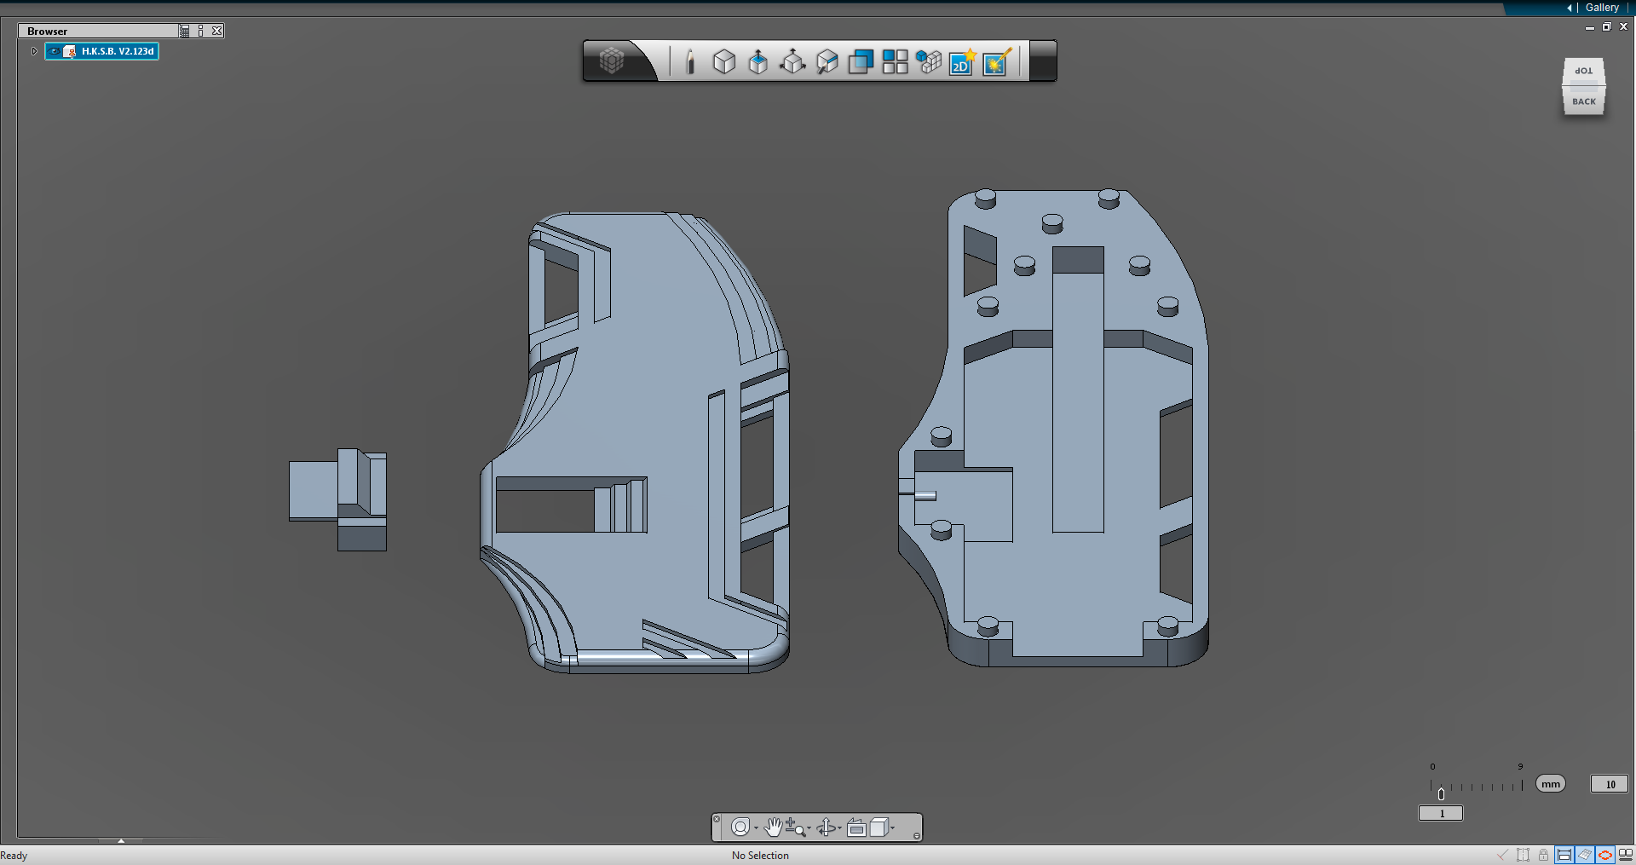Click the Browser panel pin icon
Image resolution: width=1636 pixels, height=865 pixels.
tap(201, 31)
